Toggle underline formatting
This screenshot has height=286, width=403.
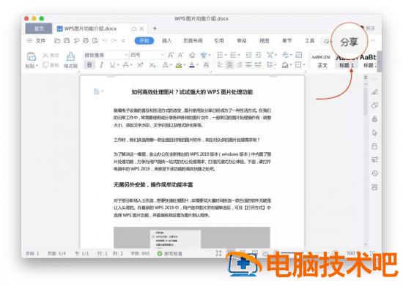click(112, 65)
